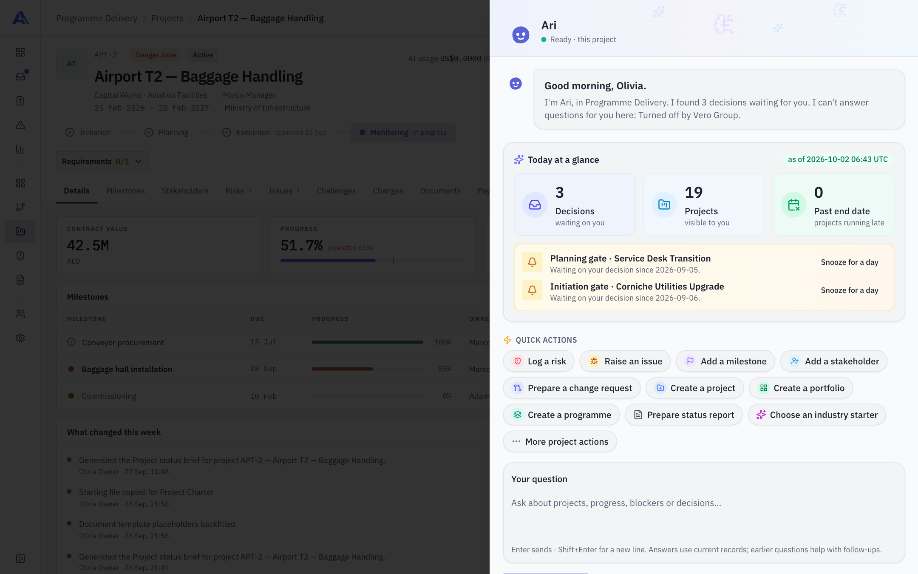The image size is (918, 574).
Task: Click the app logo in top-left corner
Action: click(x=20, y=18)
